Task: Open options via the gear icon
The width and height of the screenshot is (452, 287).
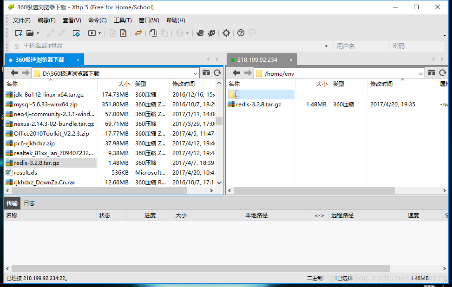Action: 226,33
